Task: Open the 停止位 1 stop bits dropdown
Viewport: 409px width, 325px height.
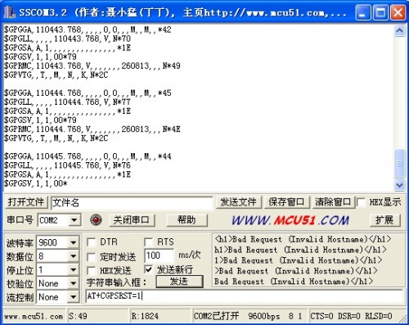Action: 73,270
